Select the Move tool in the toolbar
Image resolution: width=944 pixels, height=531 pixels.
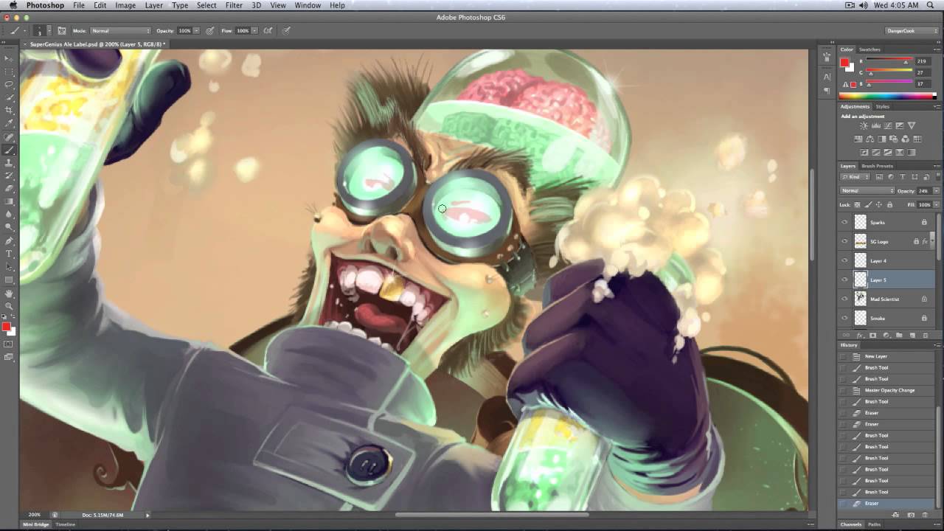[10, 58]
